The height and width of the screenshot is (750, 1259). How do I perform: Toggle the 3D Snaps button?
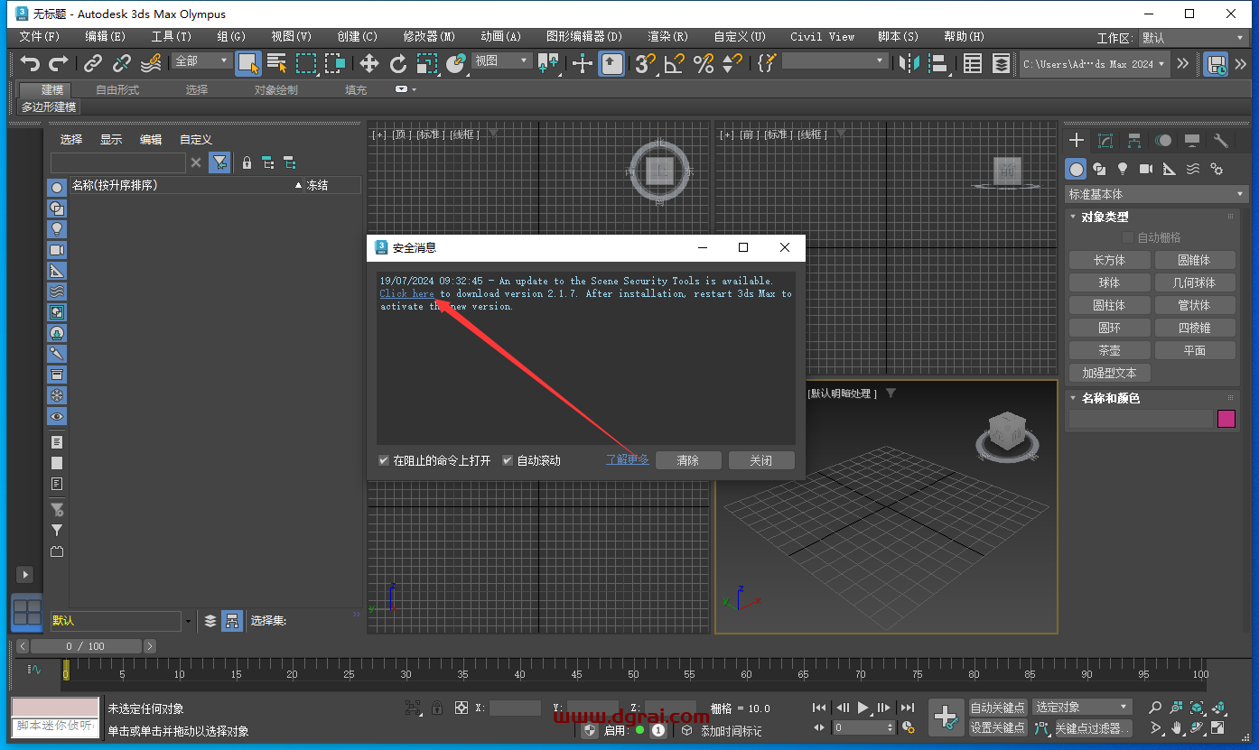[645, 63]
